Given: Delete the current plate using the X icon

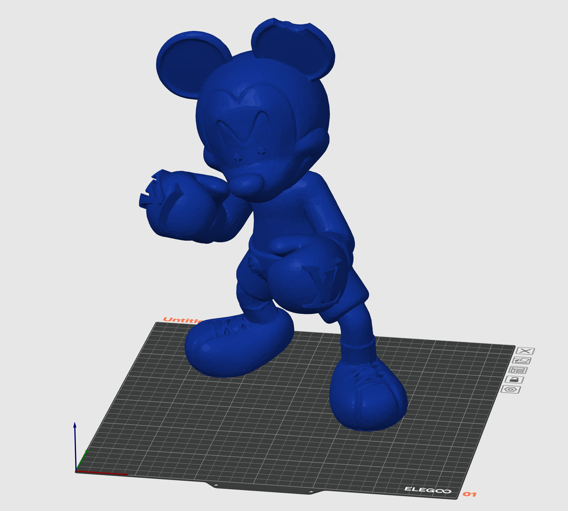Looking at the screenshot, I should point(526,351).
